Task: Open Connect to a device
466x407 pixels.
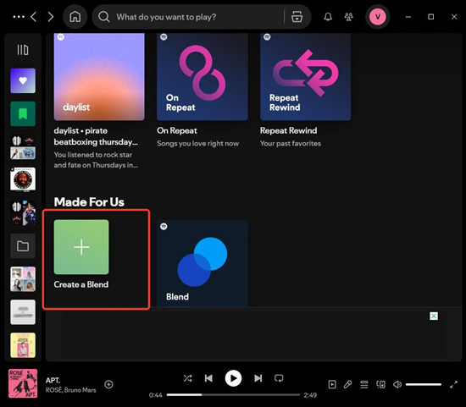Action: [380, 385]
